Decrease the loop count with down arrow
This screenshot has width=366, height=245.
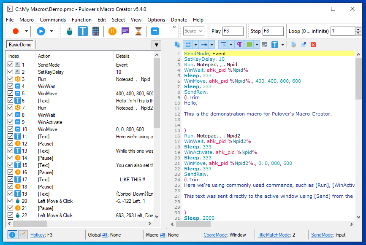(x=358, y=33)
